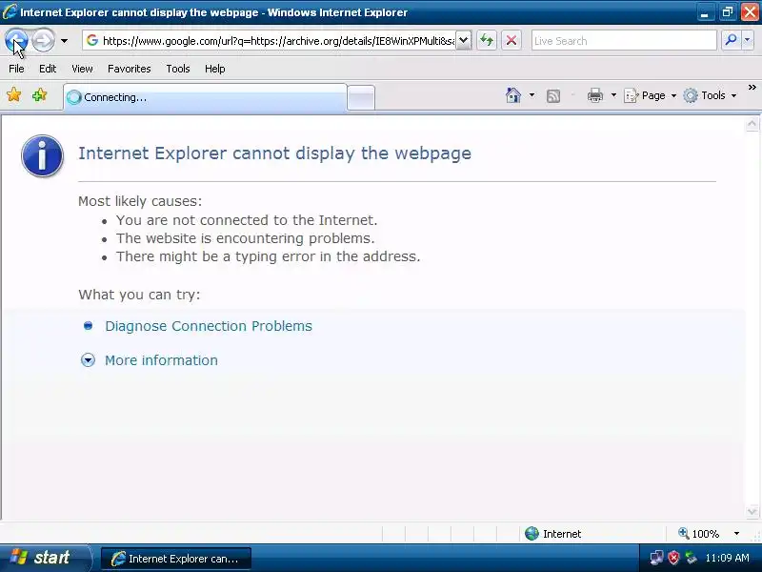Click the scrollbar up arrow
The height and width of the screenshot is (572, 762).
pyautogui.click(x=752, y=125)
